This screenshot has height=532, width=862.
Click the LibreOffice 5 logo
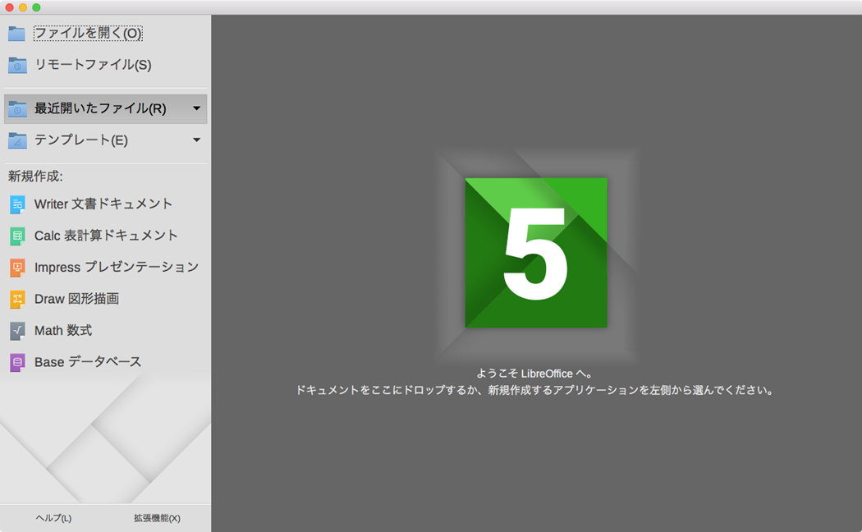coord(536,253)
